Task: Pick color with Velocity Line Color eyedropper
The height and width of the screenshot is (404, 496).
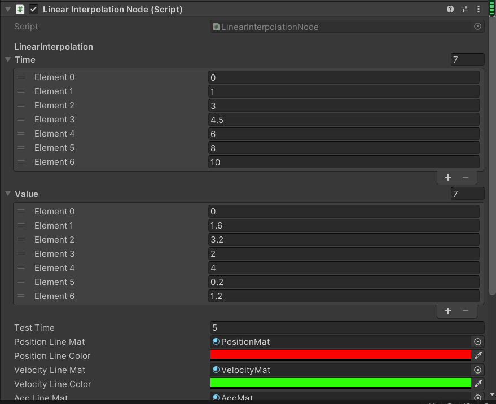Action: pyautogui.click(x=479, y=384)
